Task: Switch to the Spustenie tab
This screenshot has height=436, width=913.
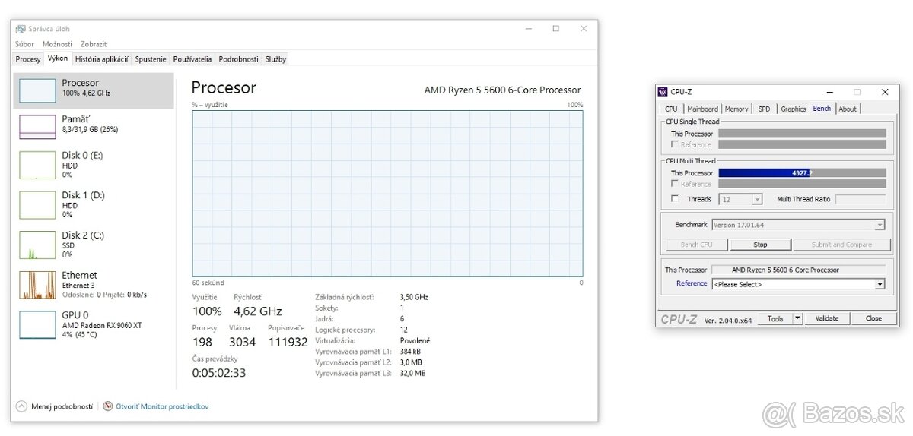Action: pyautogui.click(x=151, y=58)
